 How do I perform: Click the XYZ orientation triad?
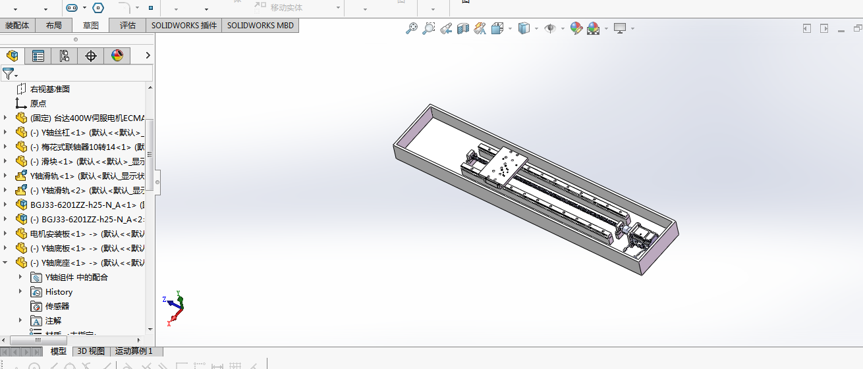[175, 307]
